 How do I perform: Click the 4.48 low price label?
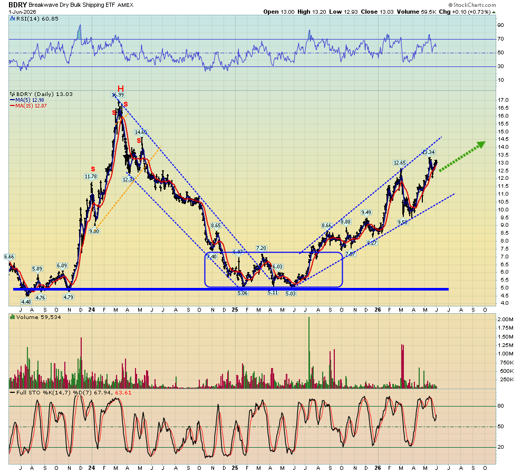[x=26, y=302]
